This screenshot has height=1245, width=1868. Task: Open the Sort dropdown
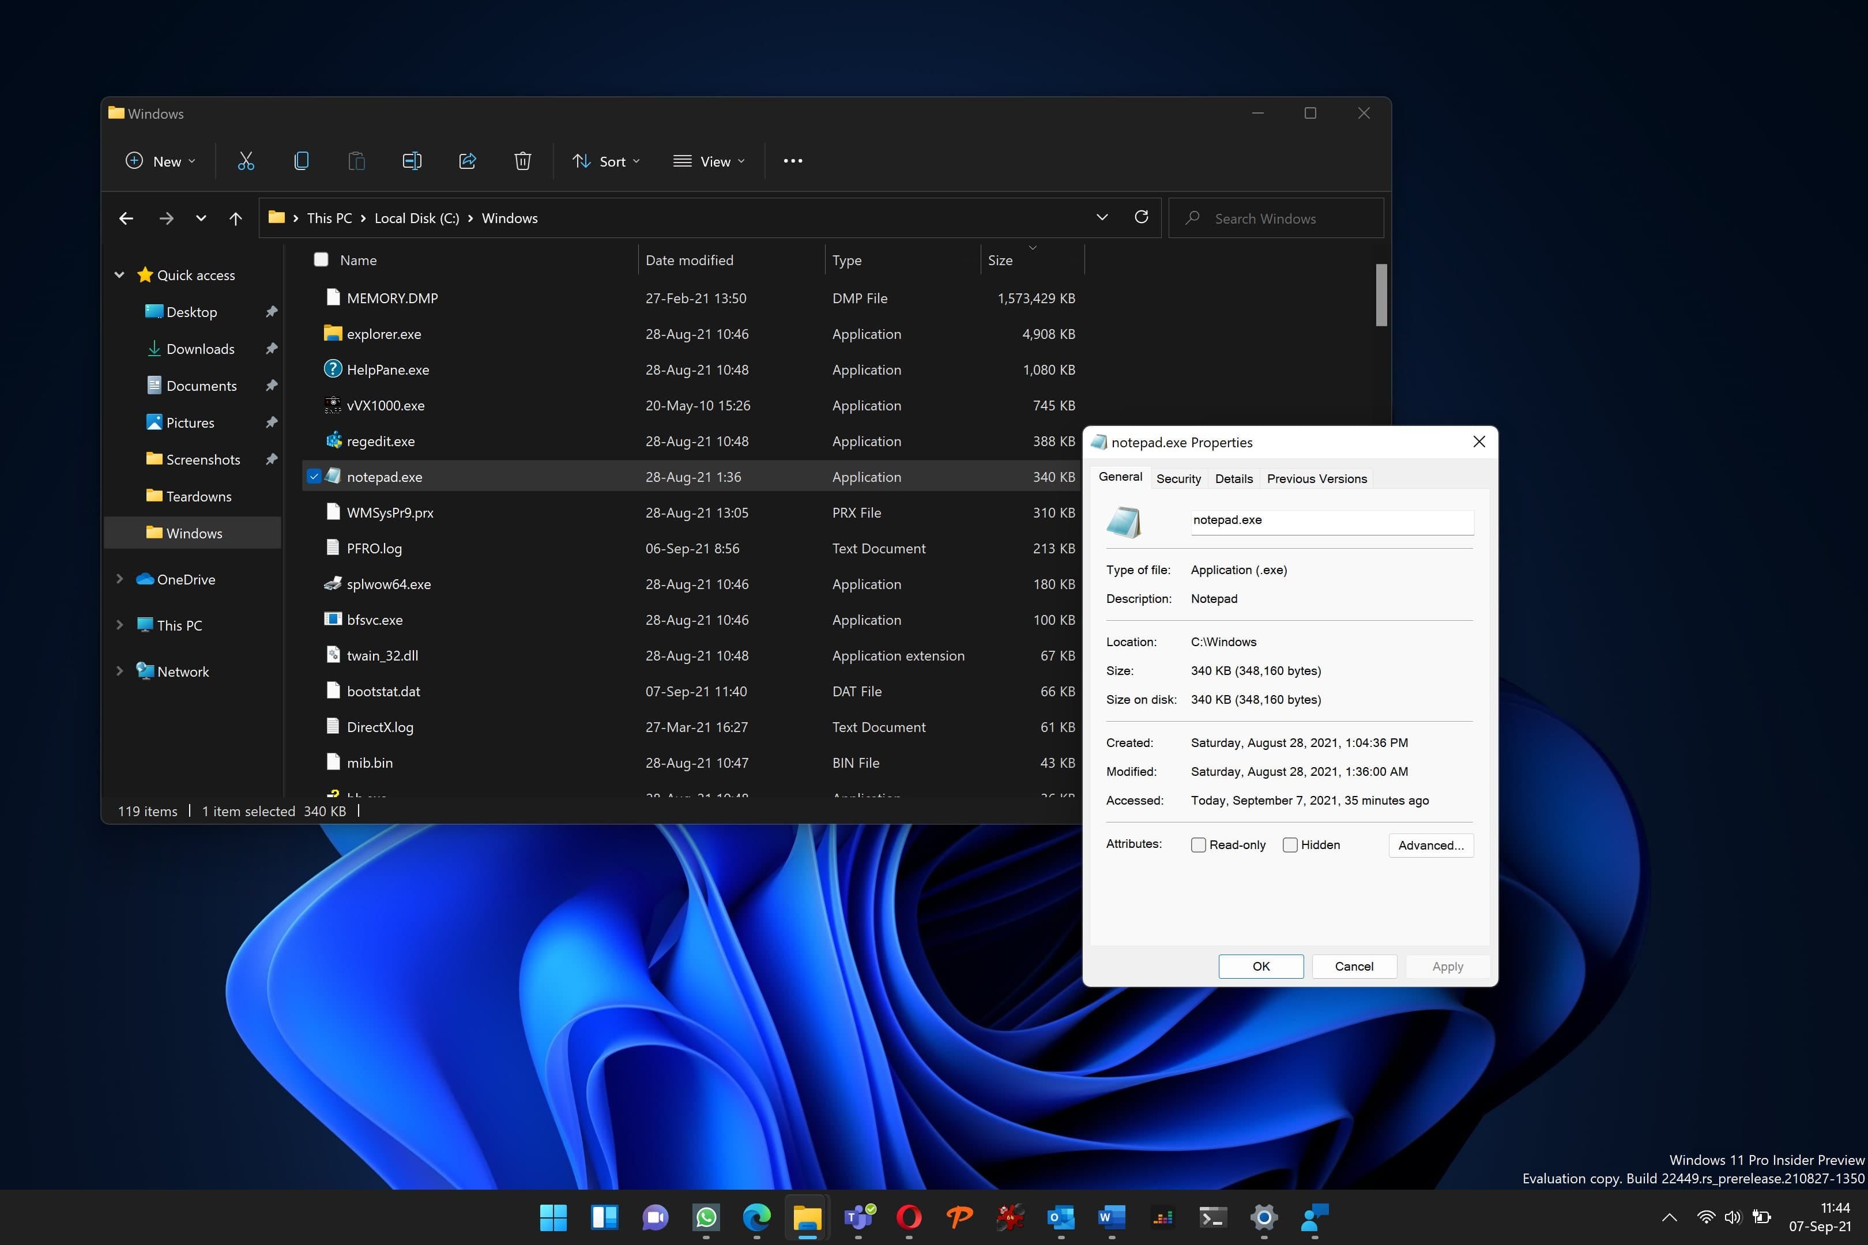pyautogui.click(x=606, y=161)
